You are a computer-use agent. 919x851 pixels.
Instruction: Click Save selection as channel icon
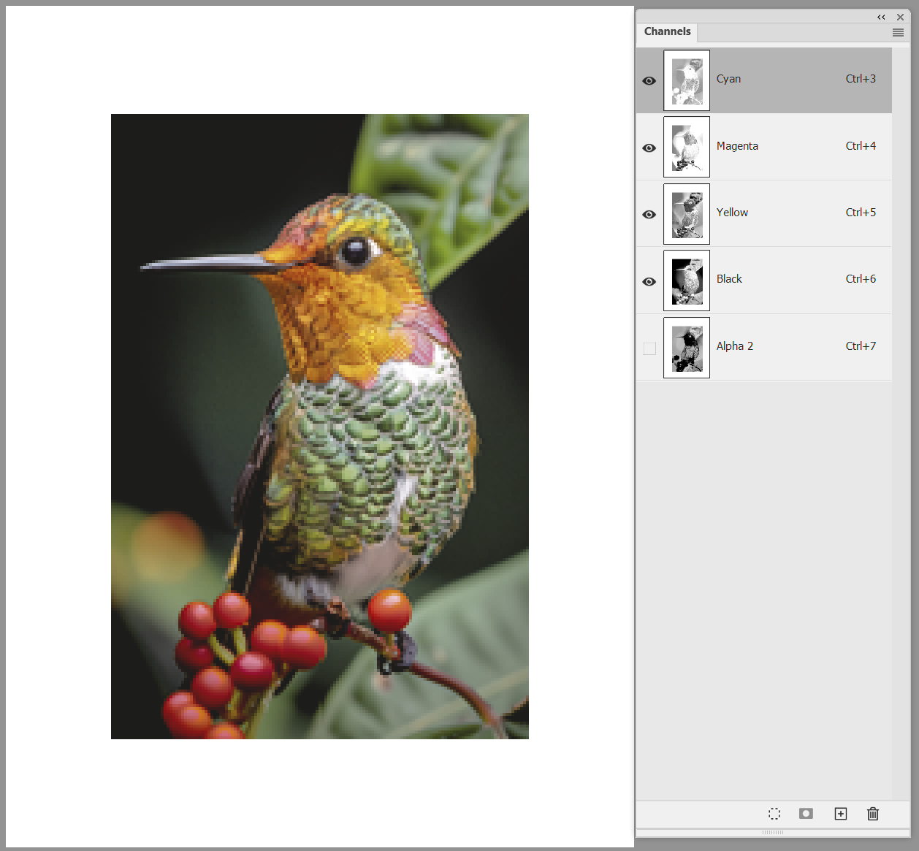pos(806,814)
